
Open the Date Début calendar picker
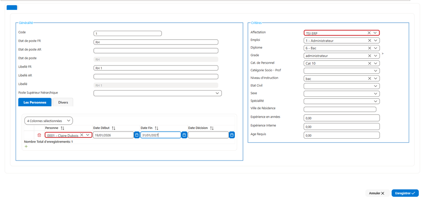tap(137, 135)
